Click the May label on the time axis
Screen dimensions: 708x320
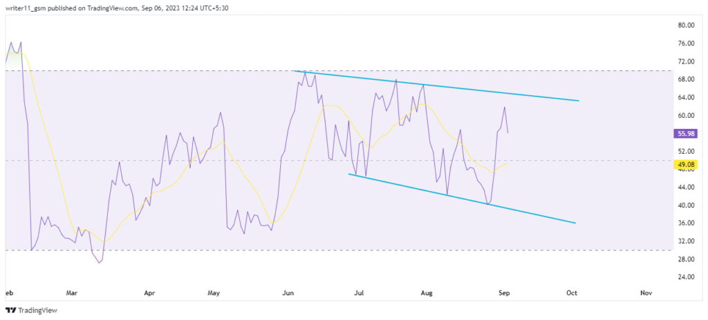[214, 293]
